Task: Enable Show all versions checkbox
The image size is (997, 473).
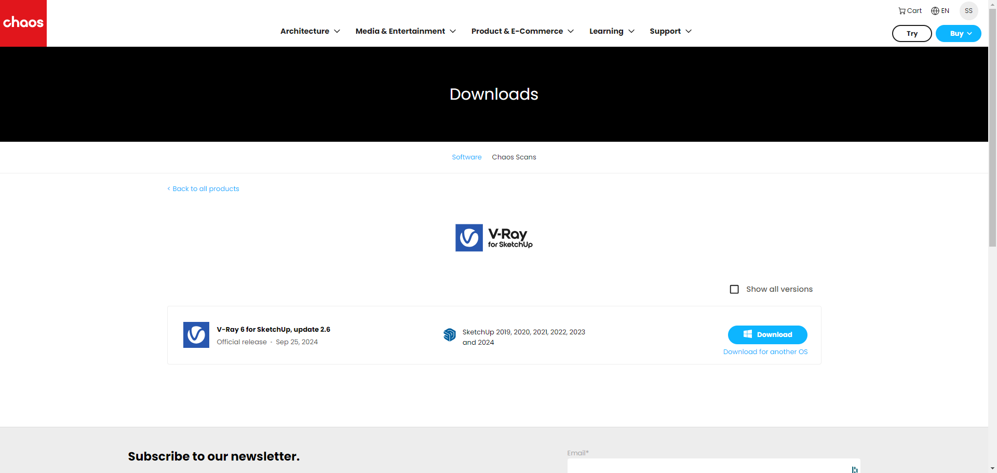Action: click(x=734, y=289)
